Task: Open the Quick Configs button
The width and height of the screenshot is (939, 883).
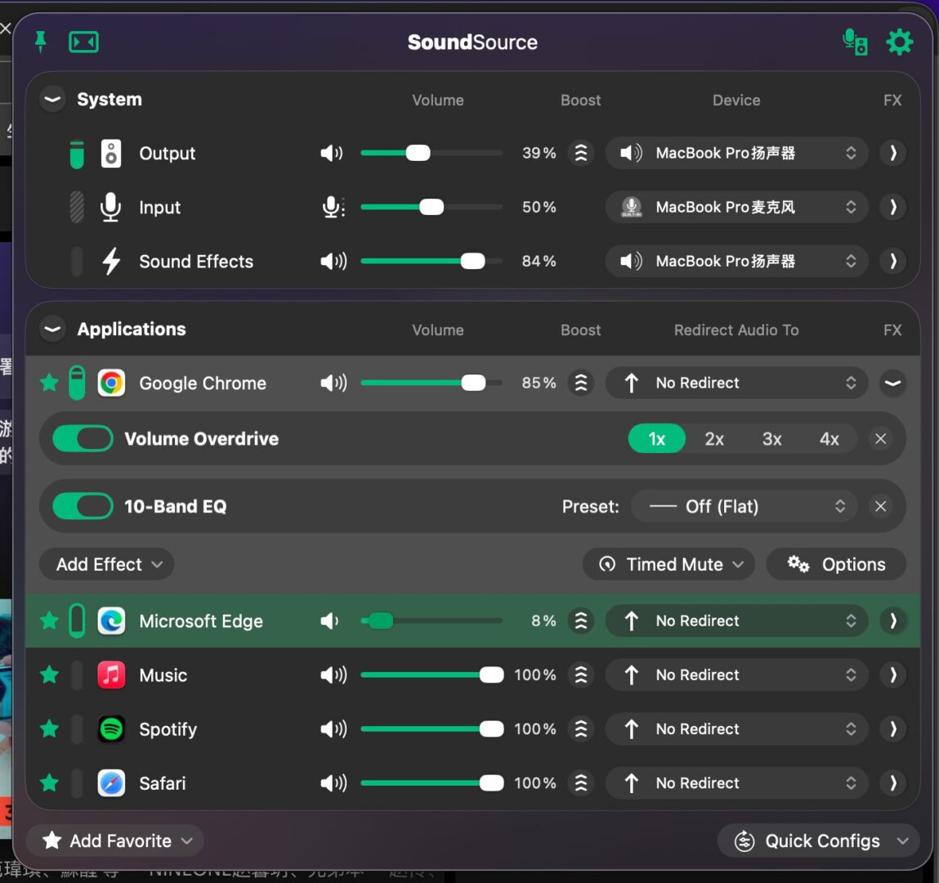Action: click(819, 841)
